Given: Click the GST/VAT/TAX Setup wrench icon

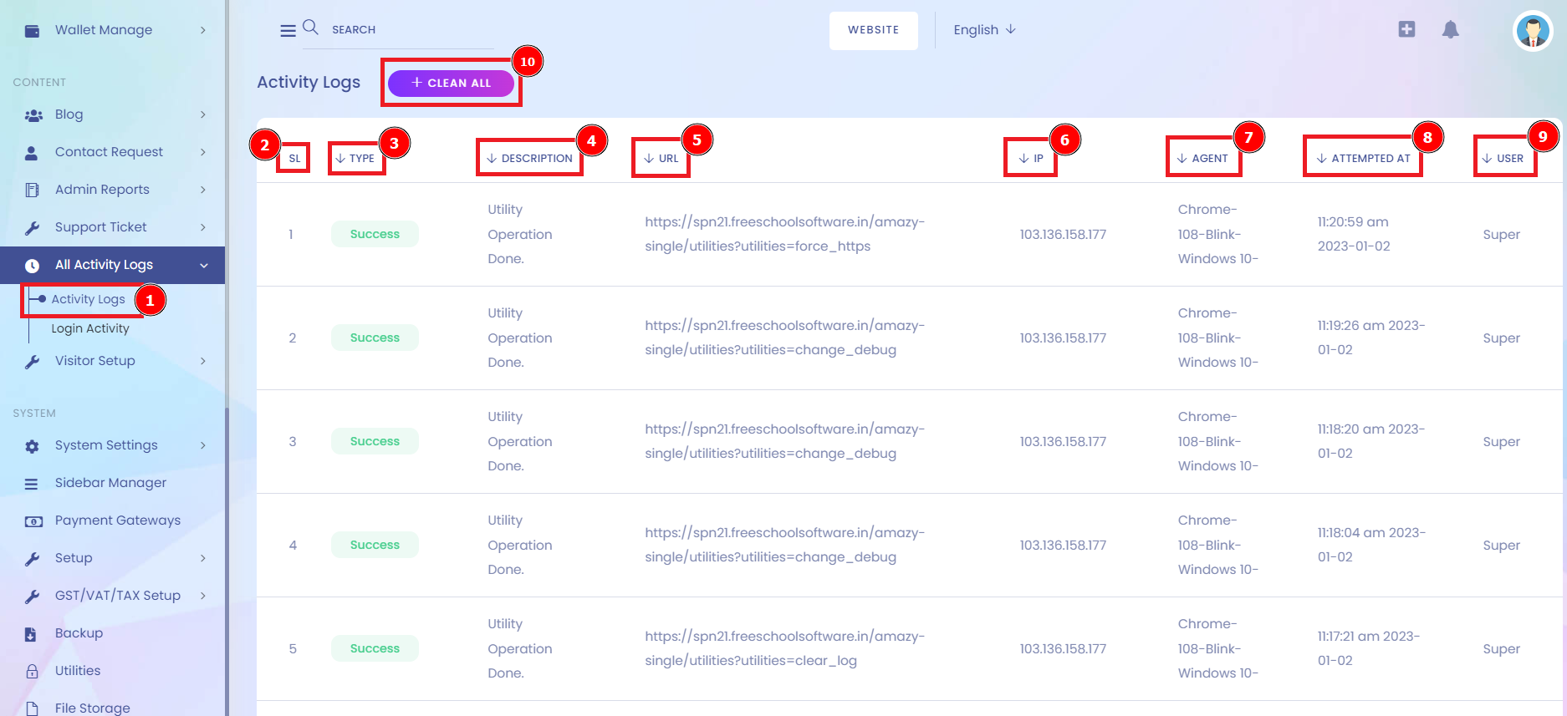Looking at the screenshot, I should pyautogui.click(x=33, y=597).
